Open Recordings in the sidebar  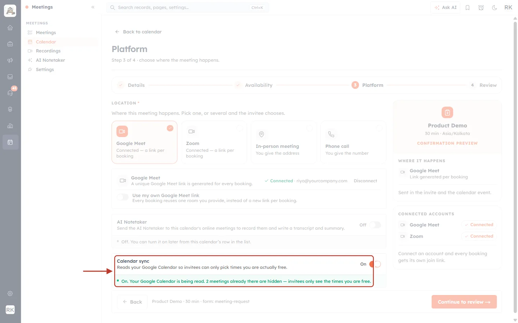[x=48, y=51]
